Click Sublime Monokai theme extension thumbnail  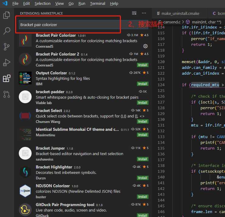click(25, 134)
